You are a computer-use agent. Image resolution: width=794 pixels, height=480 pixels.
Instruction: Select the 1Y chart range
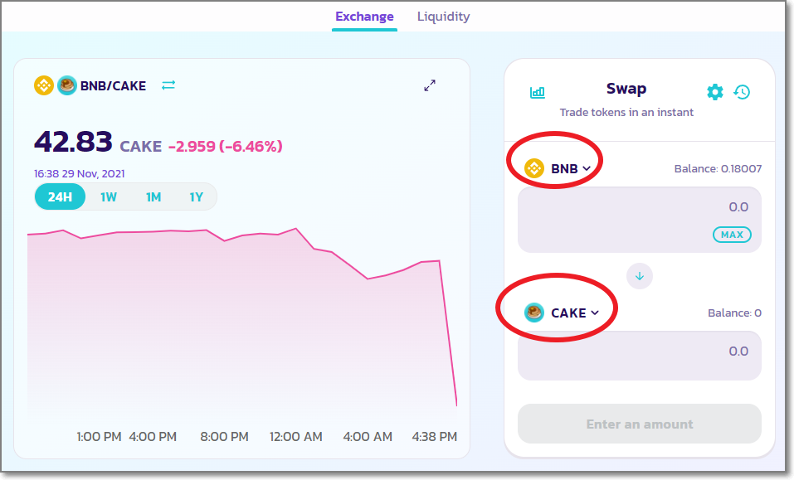(x=196, y=196)
